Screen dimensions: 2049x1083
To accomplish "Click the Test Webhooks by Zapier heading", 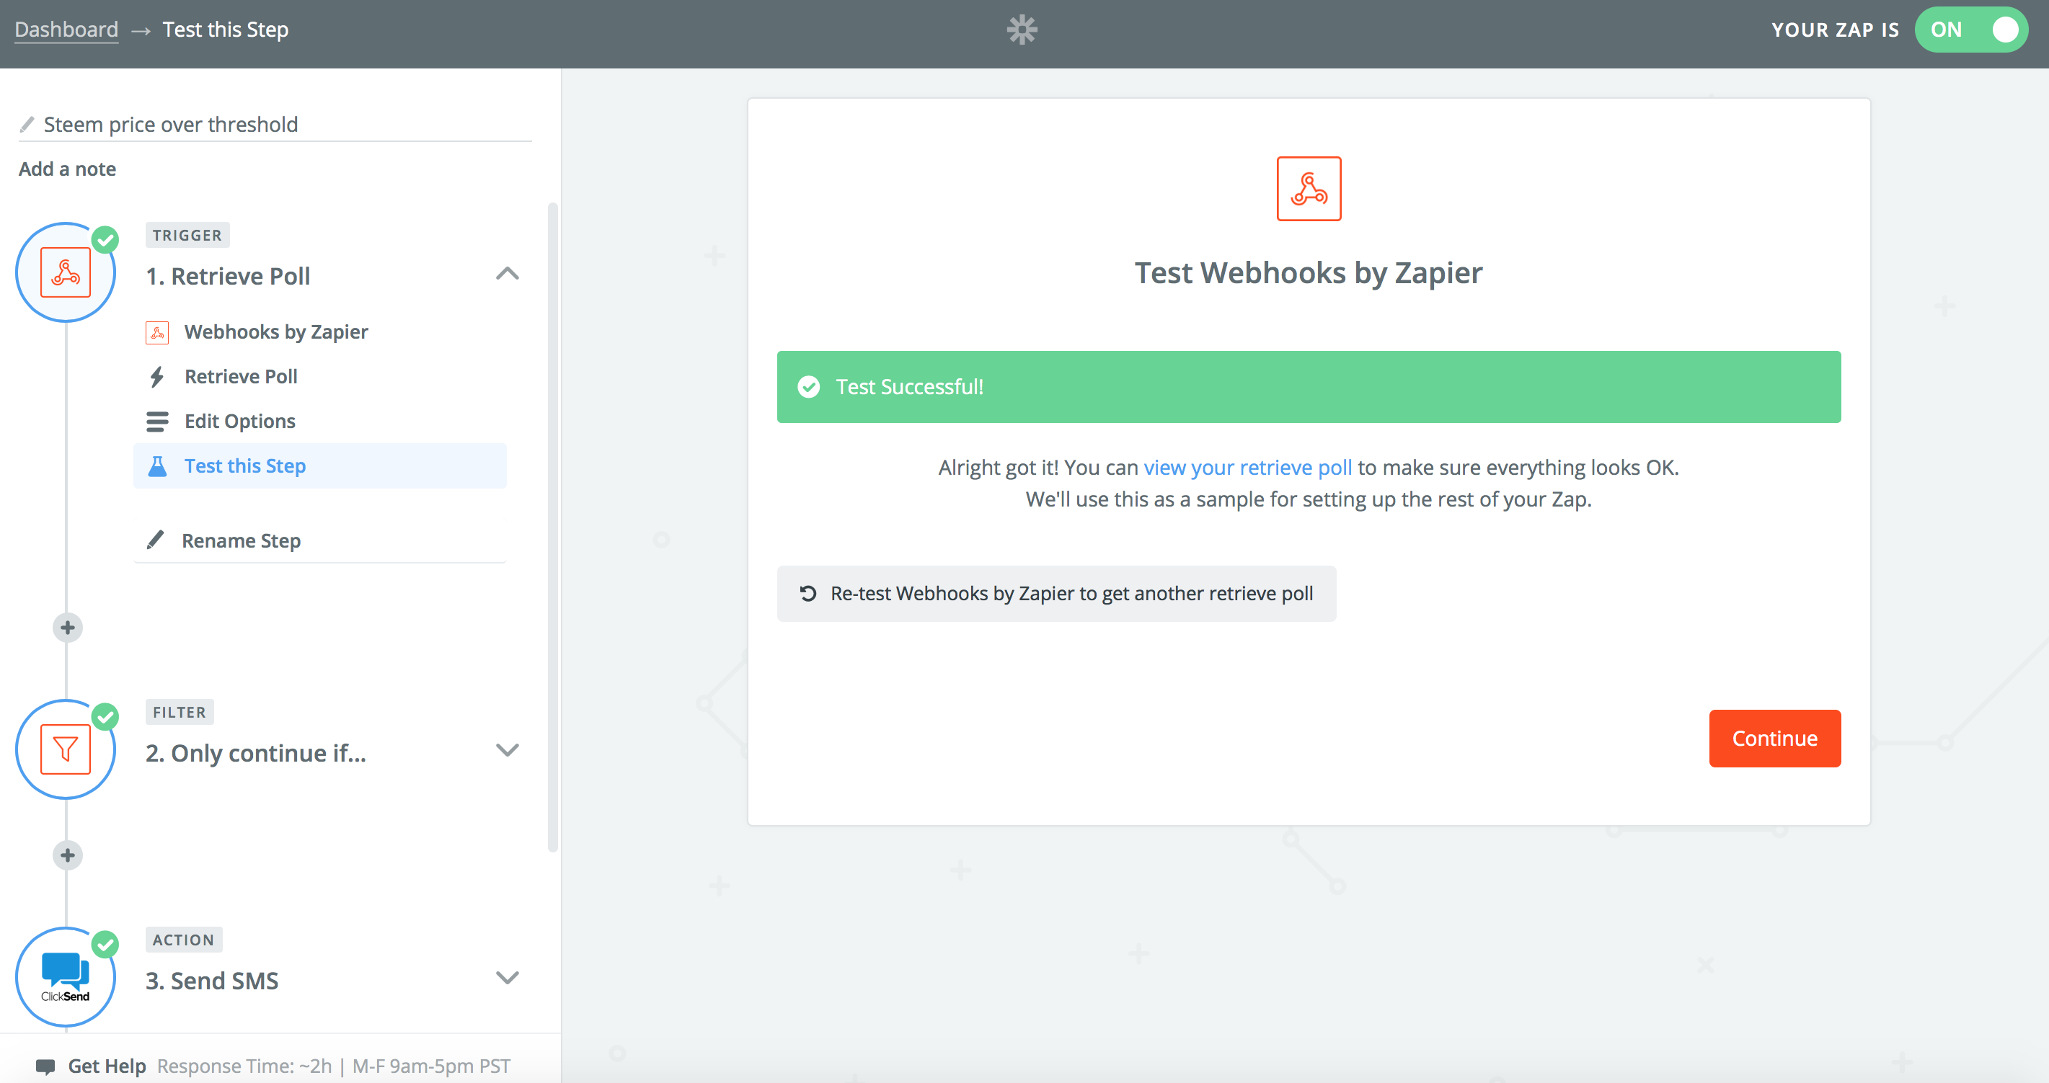I will click(1309, 274).
